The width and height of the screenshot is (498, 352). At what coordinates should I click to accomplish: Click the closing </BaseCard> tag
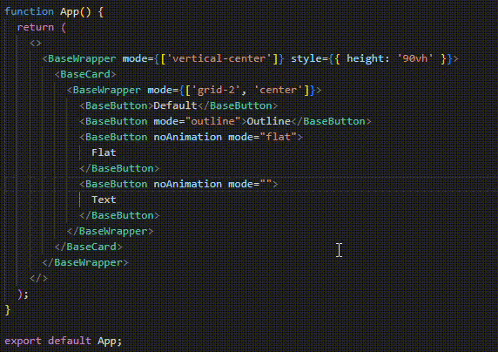(x=88, y=247)
